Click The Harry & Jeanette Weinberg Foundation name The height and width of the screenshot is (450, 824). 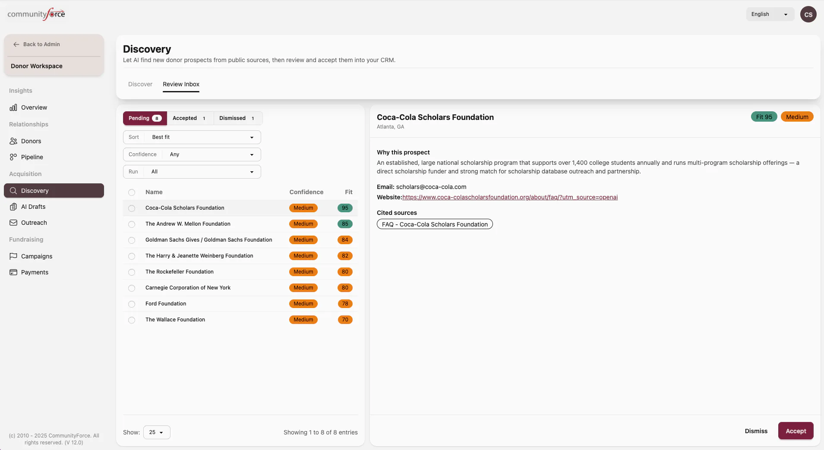point(199,256)
